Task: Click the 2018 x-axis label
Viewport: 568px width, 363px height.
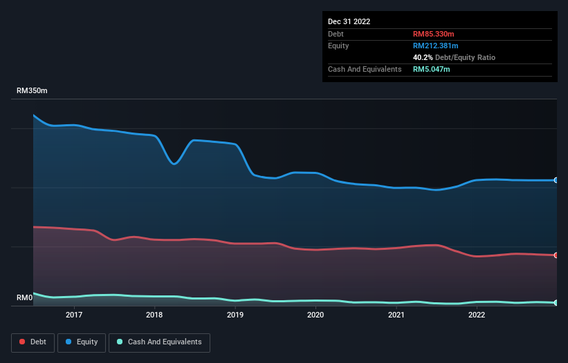Action: pyautogui.click(x=154, y=315)
